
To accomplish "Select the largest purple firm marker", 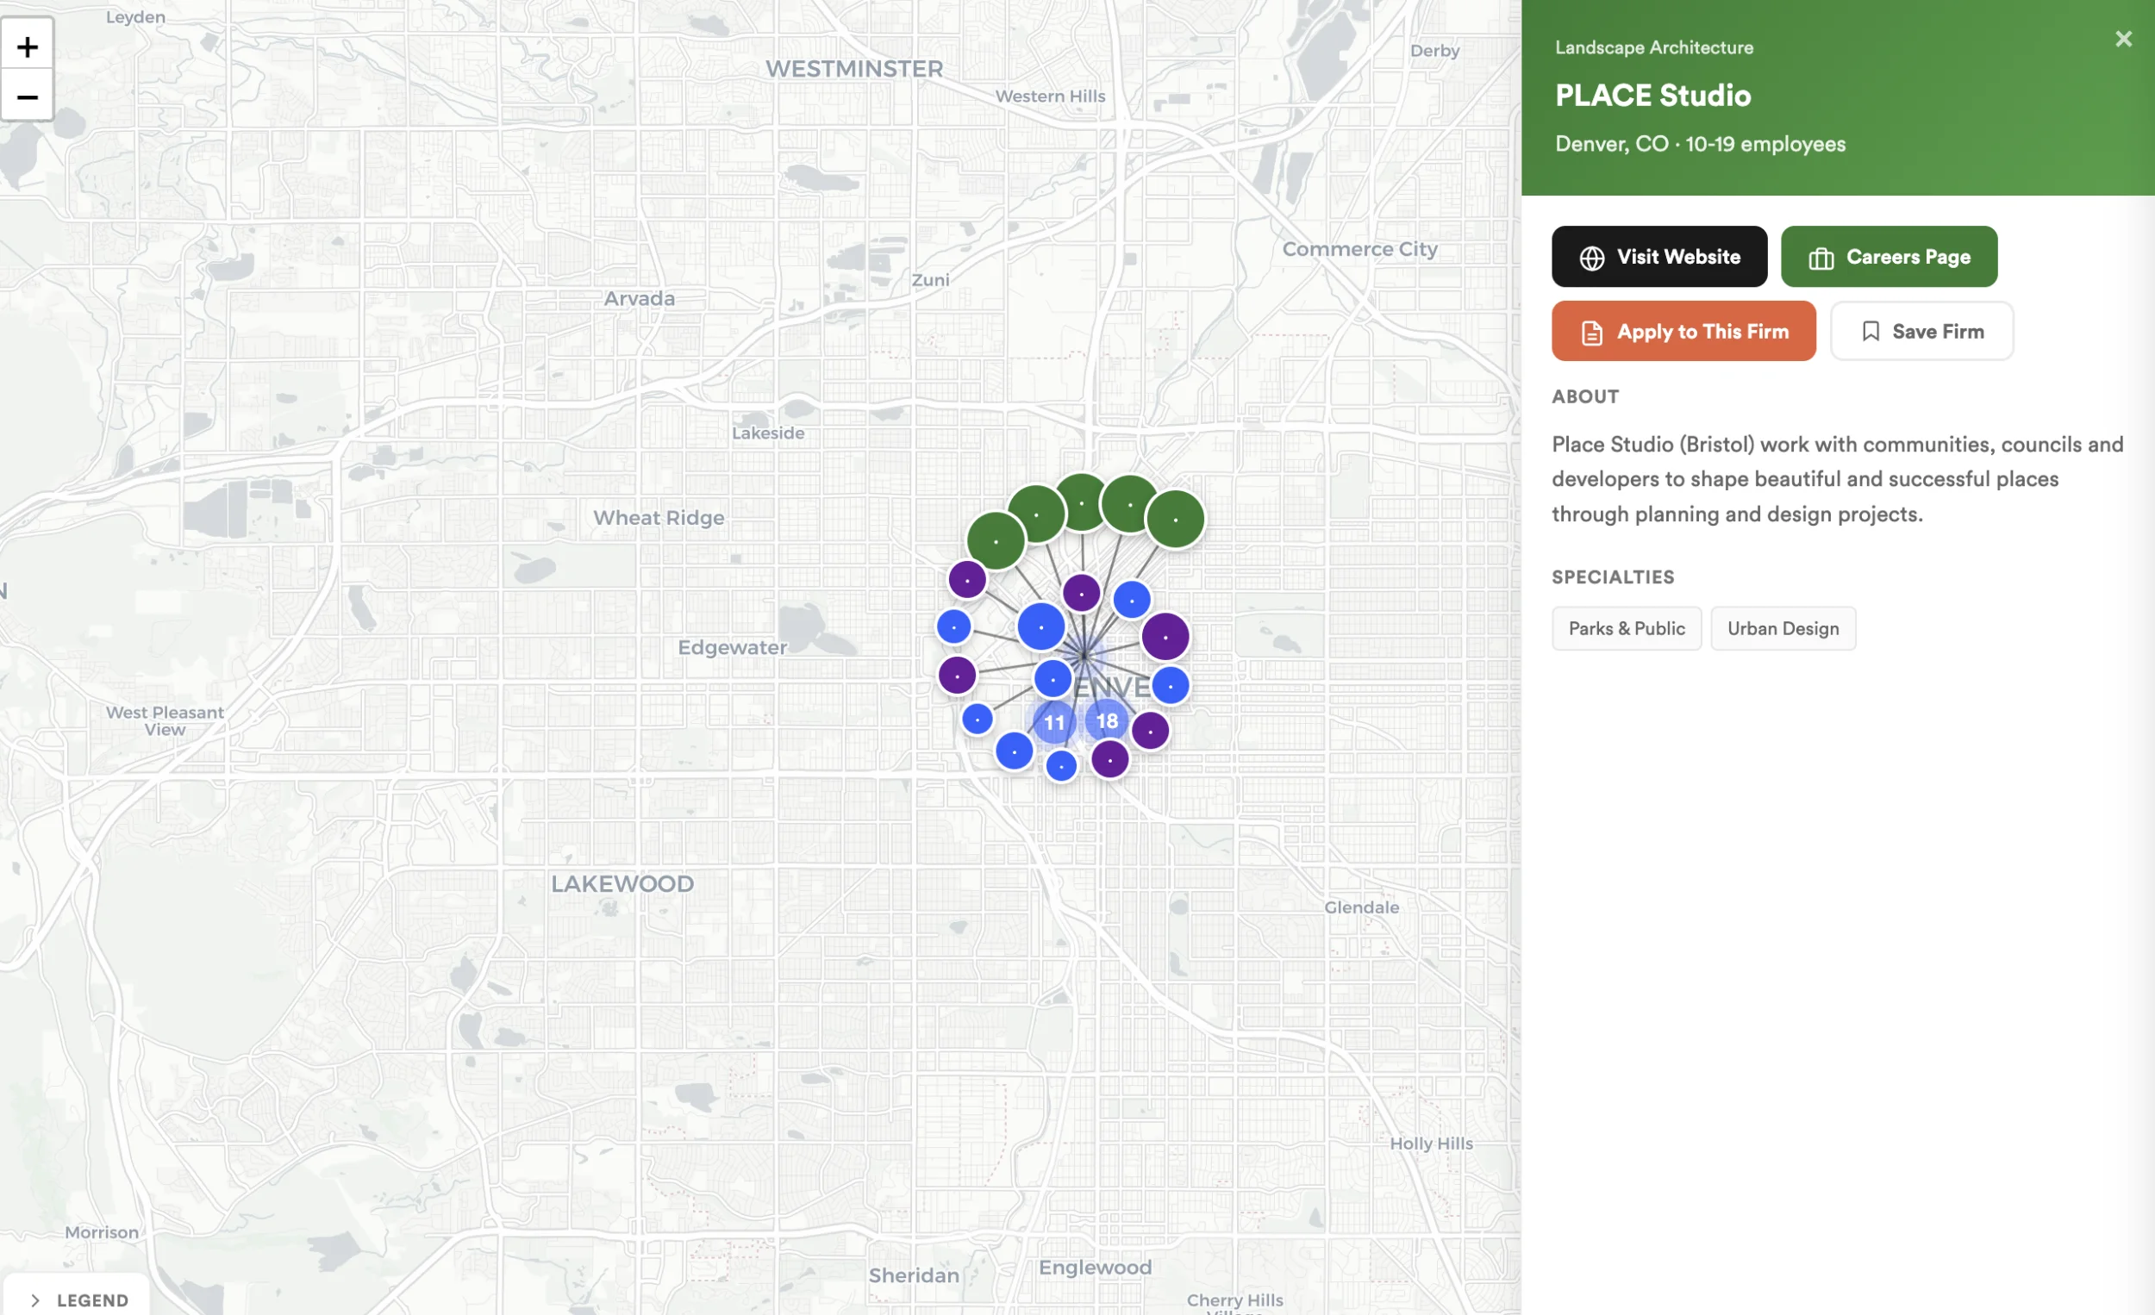I will 1165,637.
